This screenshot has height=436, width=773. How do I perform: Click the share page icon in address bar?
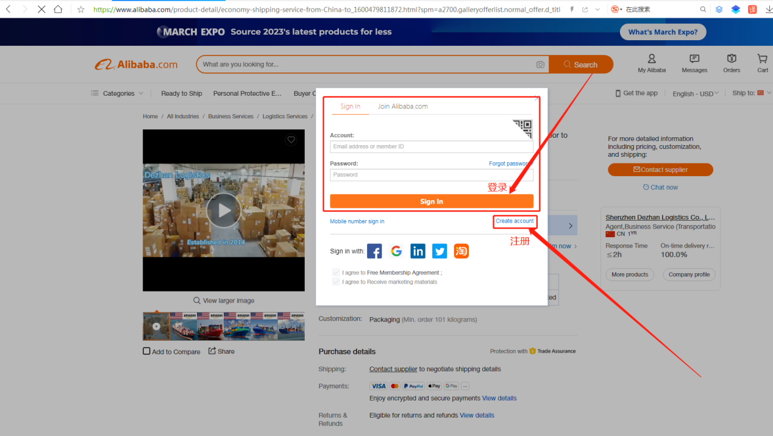[x=585, y=9]
